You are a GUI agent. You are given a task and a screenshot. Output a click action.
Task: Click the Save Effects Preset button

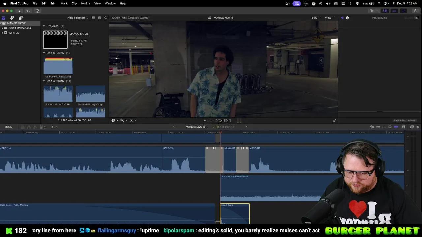click(x=404, y=120)
